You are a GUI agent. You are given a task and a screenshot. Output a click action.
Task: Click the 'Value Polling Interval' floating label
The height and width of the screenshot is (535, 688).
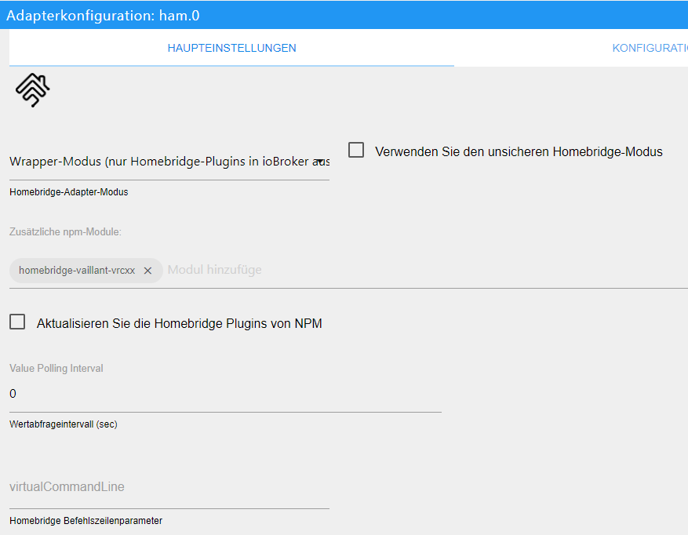click(56, 368)
